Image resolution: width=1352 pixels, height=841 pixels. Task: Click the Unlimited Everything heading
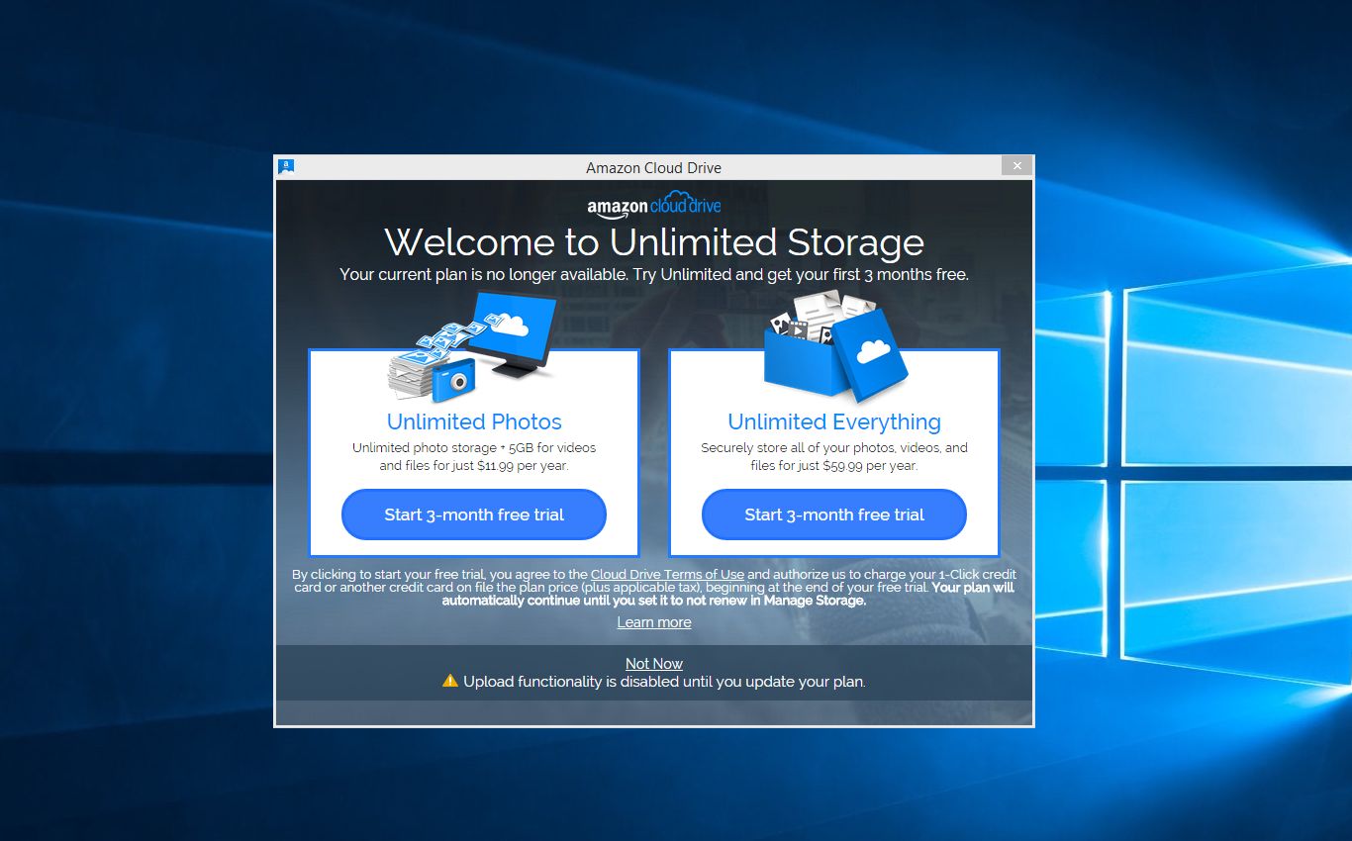pyautogui.click(x=834, y=421)
